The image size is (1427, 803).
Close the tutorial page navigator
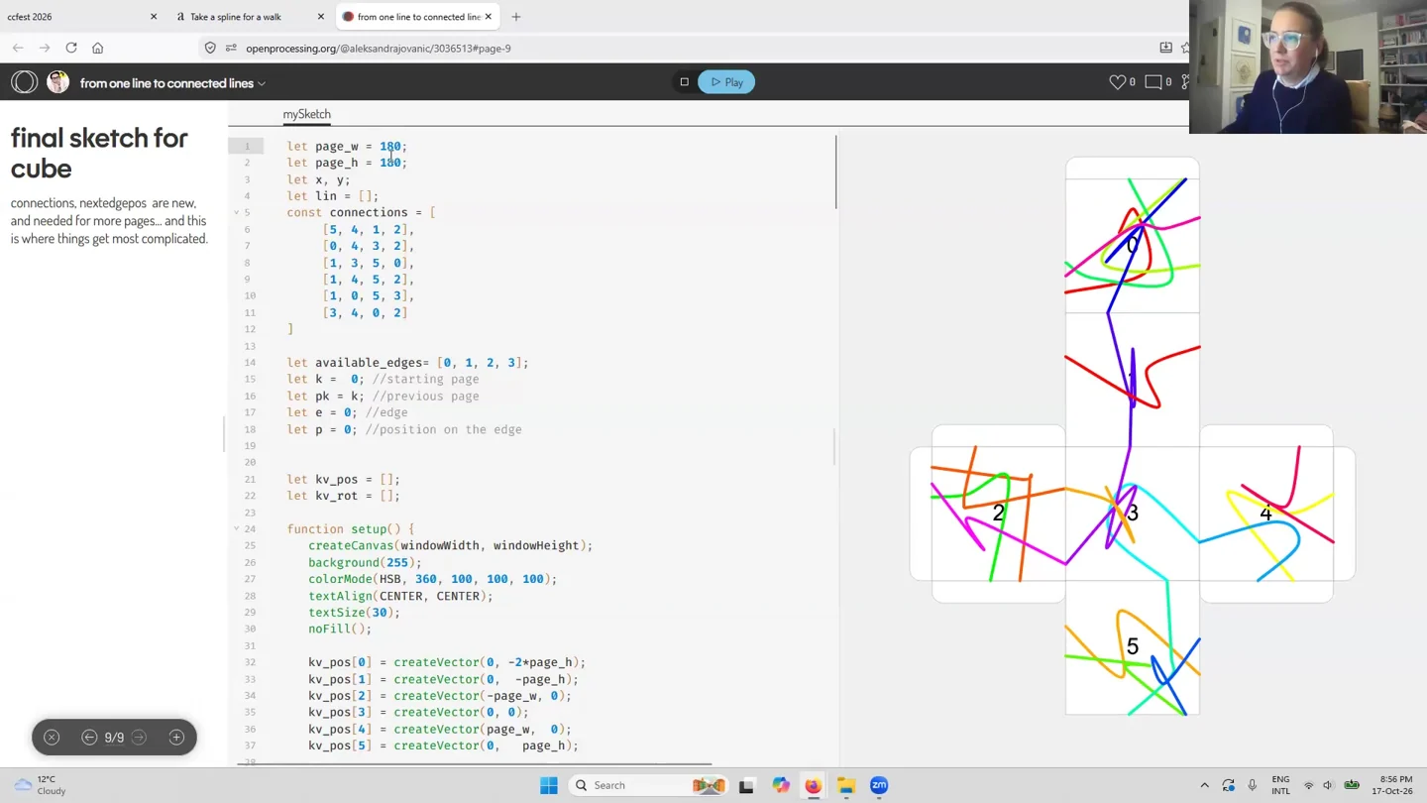[x=52, y=738]
